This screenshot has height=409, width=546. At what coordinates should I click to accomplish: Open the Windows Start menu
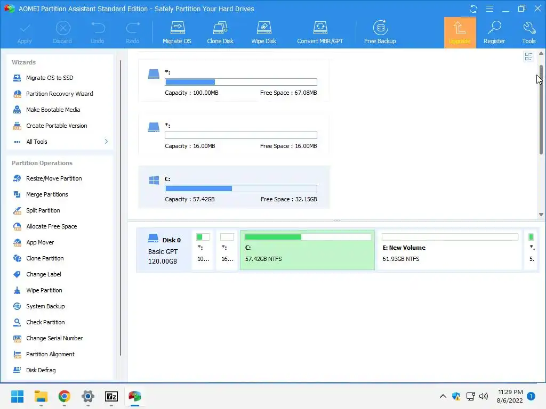(17, 396)
